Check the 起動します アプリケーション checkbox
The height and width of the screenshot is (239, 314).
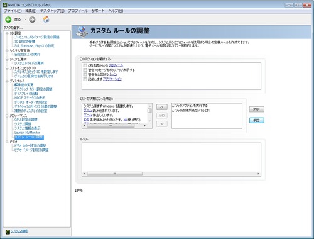click(85, 79)
